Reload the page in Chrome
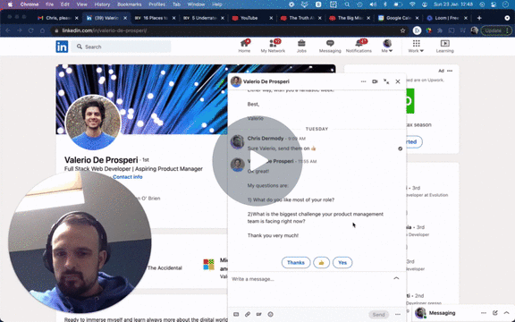 [31, 30]
